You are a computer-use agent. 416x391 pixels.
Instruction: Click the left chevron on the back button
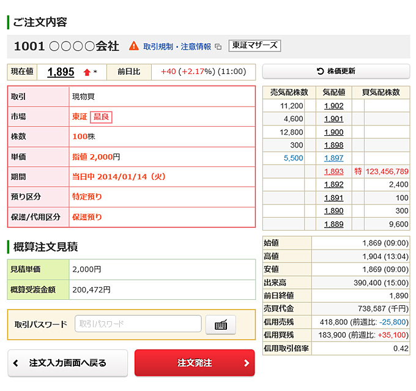[x=16, y=363]
